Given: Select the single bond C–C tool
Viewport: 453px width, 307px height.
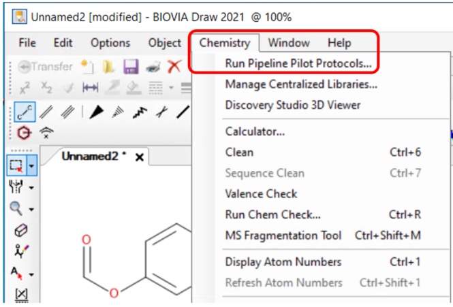Looking at the screenshot, I should [25, 112].
